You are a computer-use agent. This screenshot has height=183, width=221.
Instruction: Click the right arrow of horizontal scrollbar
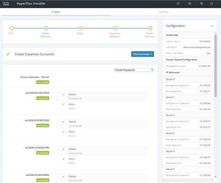coord(212,180)
